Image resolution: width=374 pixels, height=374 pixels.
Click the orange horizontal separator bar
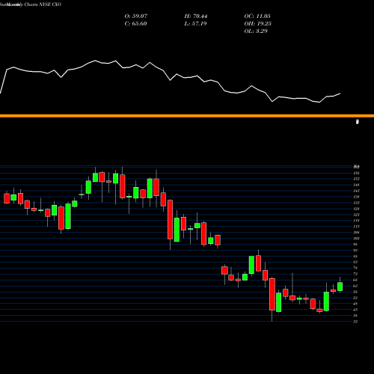(x=187, y=116)
